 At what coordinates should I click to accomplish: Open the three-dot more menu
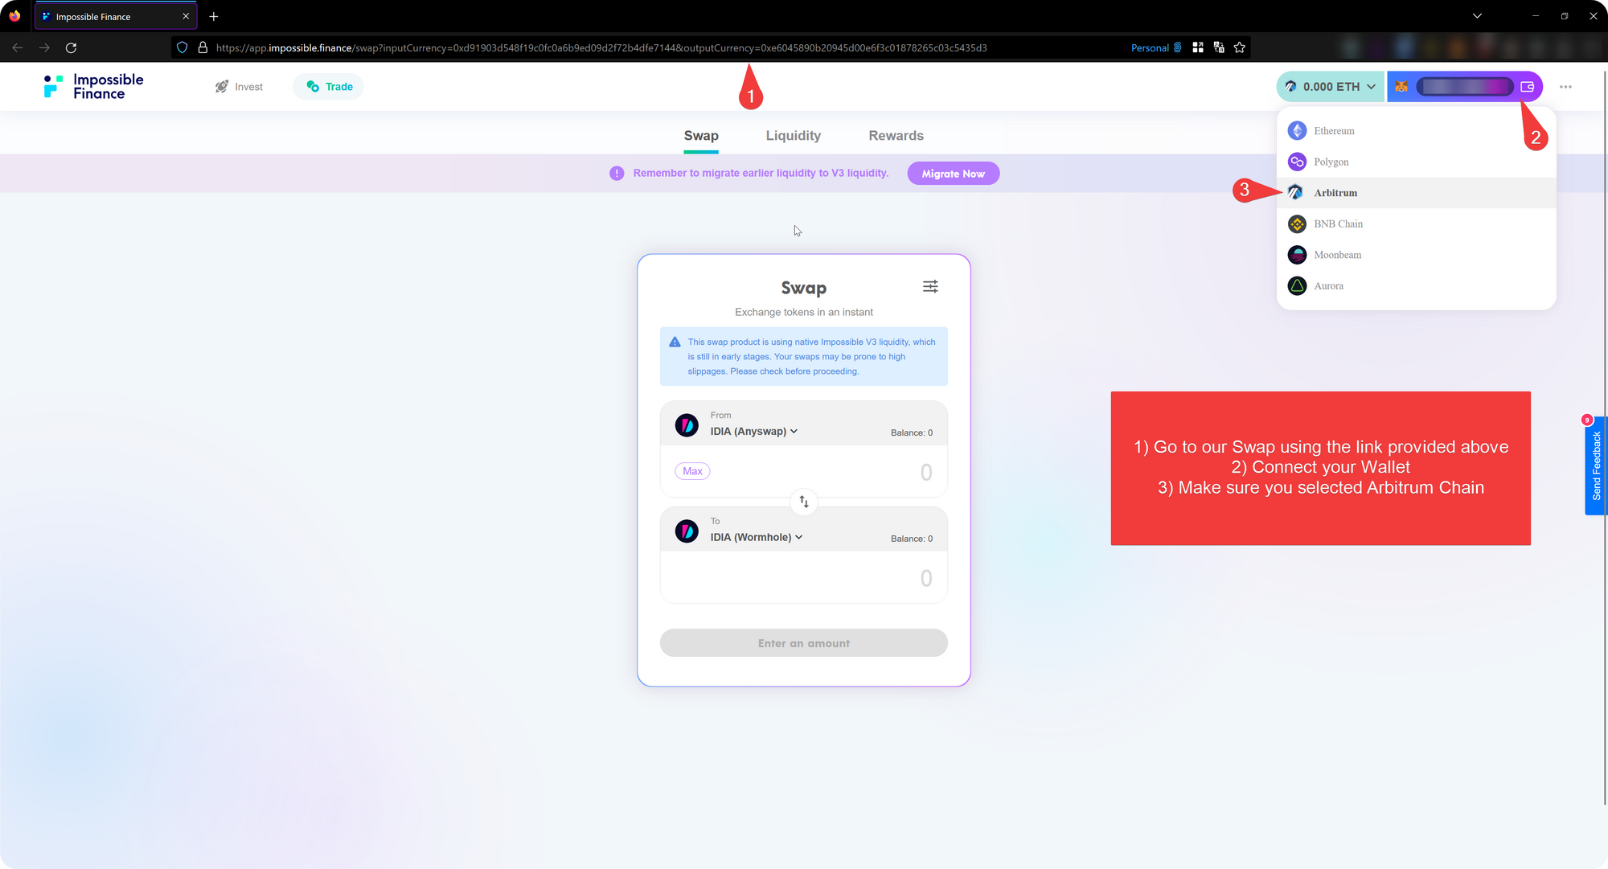[x=1565, y=87]
